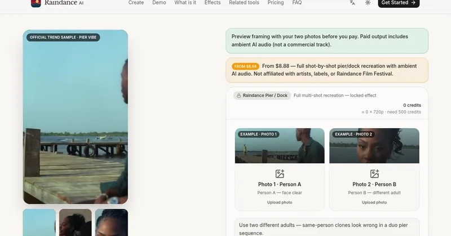The height and width of the screenshot is (236, 451).
Task: Click the need 500 credits text
Action: tap(404, 112)
